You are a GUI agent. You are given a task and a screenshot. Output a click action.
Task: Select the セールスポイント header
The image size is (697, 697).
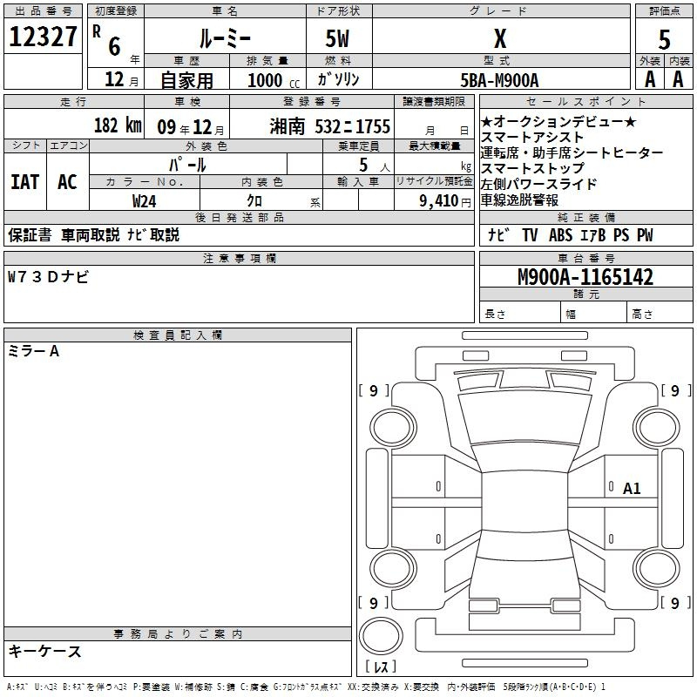586,101
